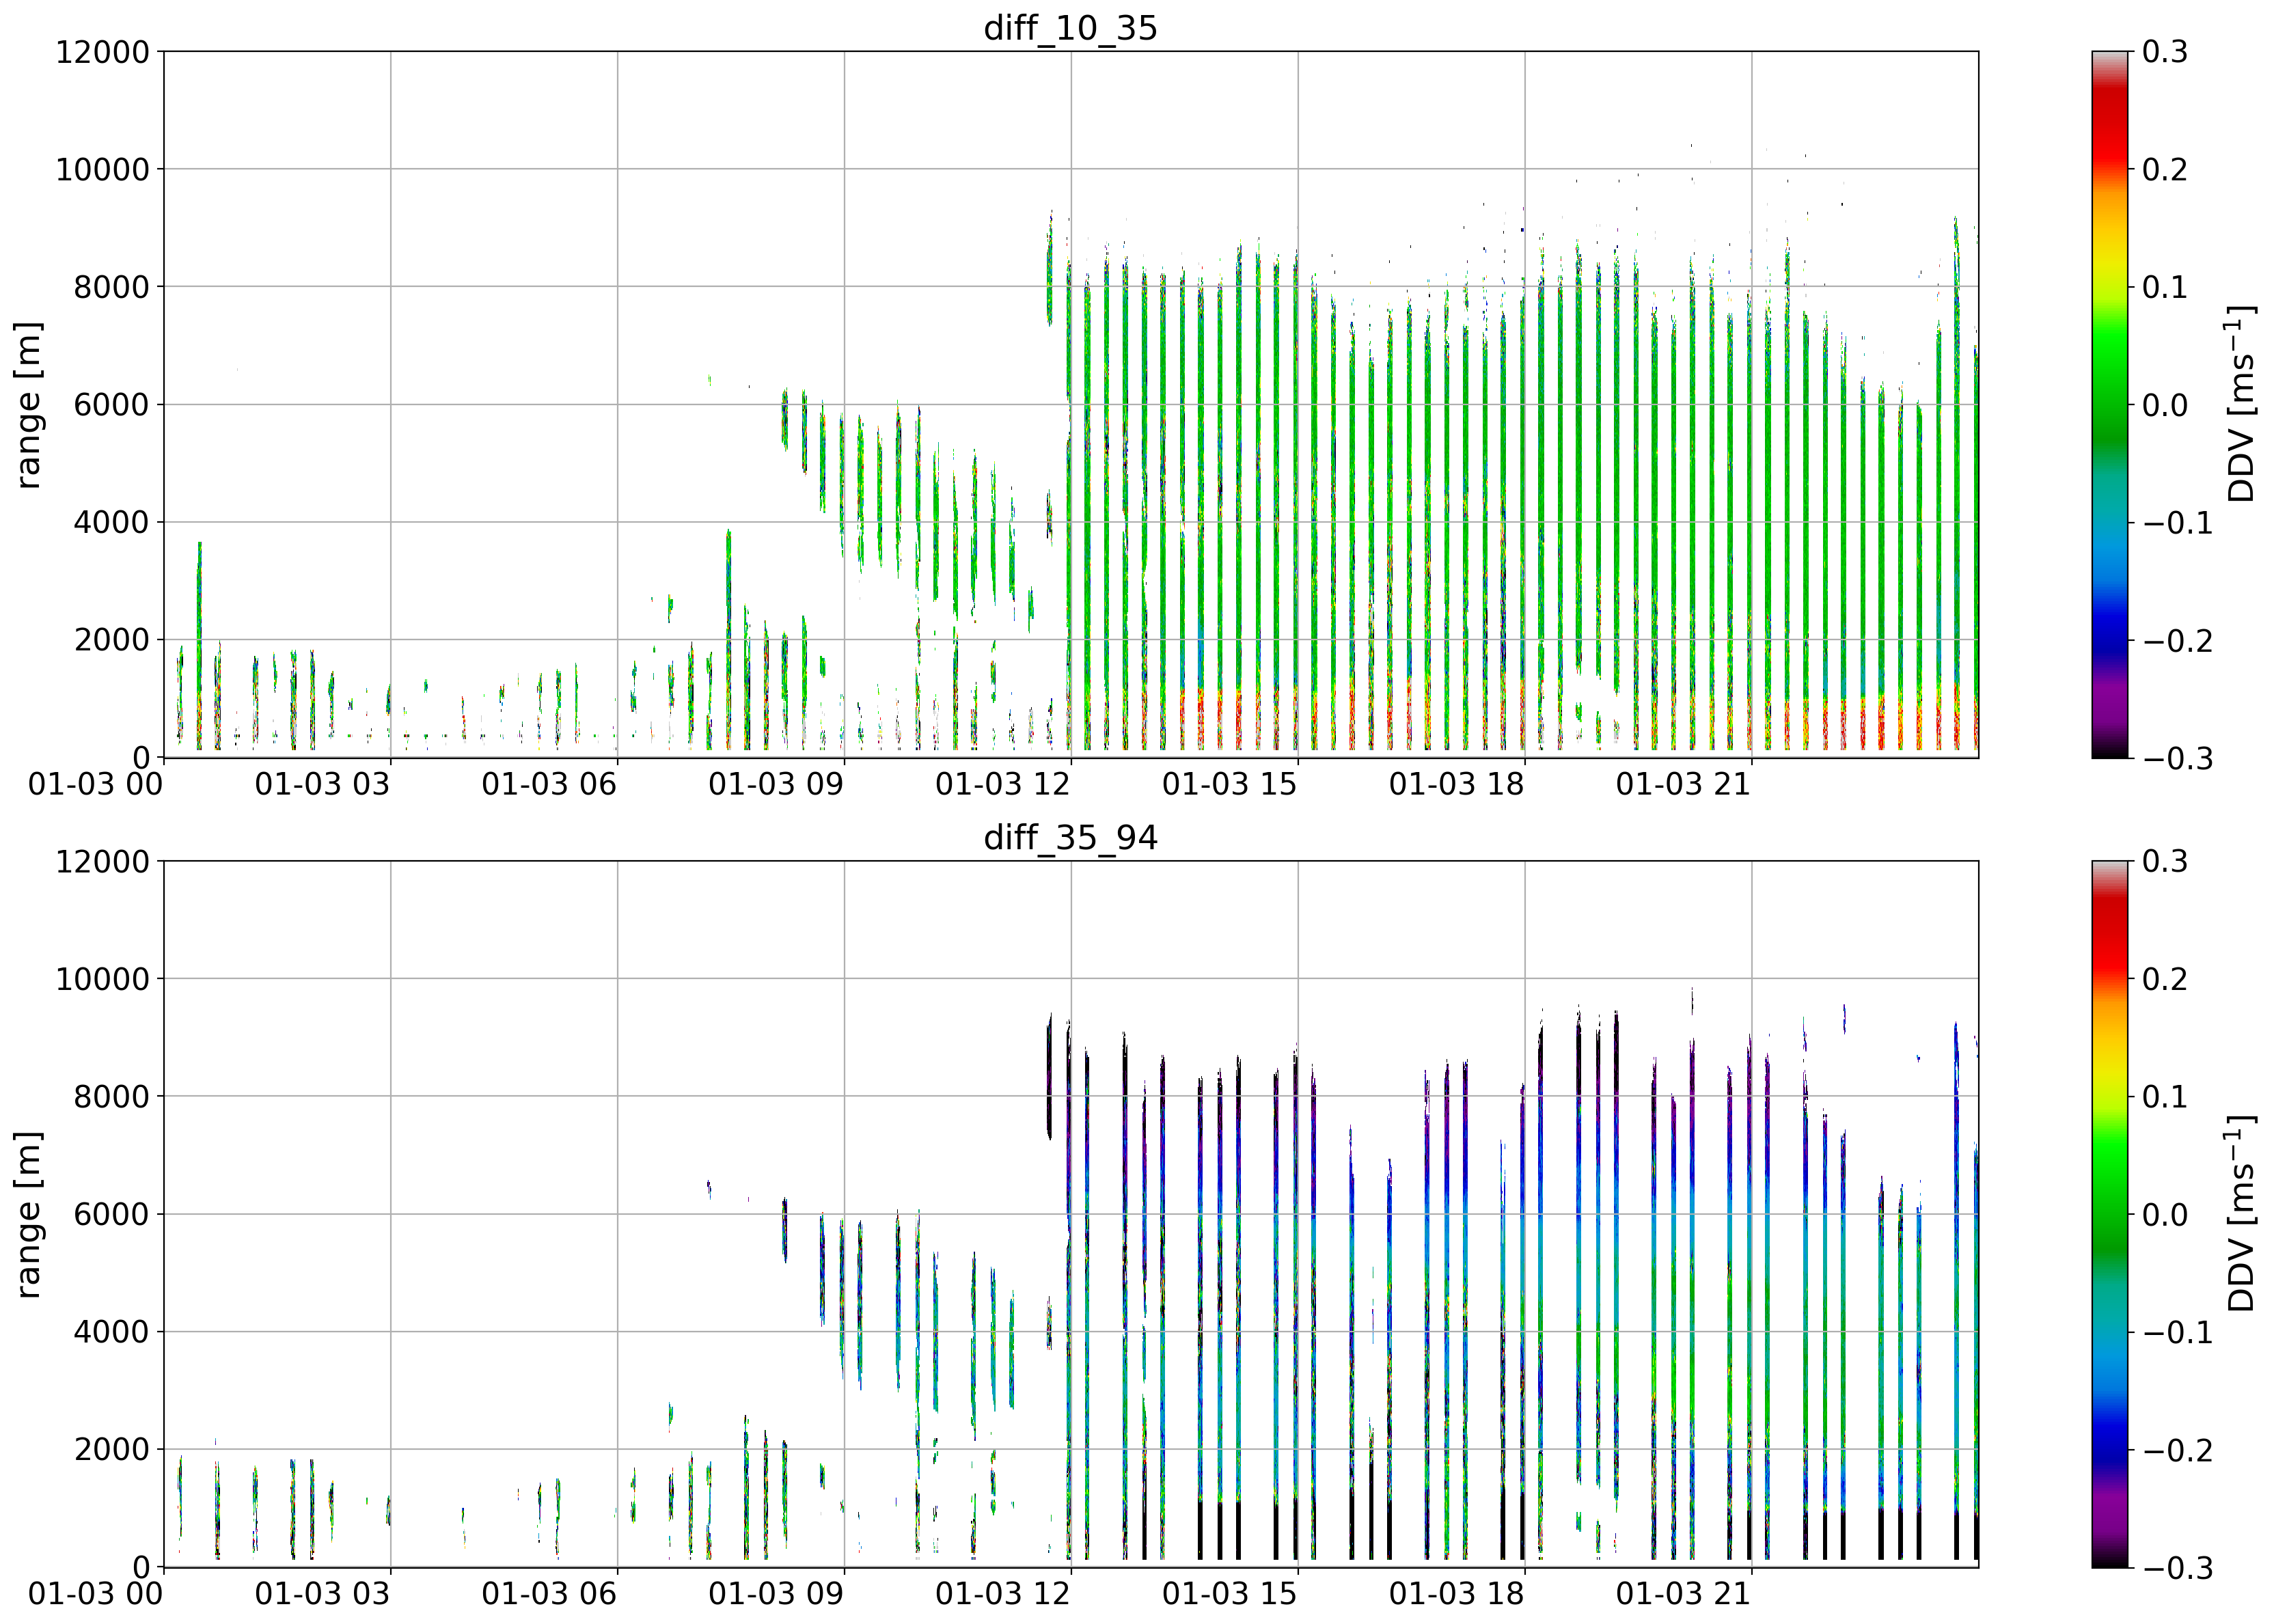This screenshot has width=2274, height=1624.
Task: Select the 01-03 18 time tick under the top plot
Action: [1457, 784]
